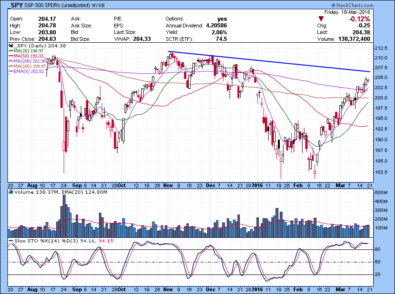
Task: Click the Low value 203.80
Action: coord(47,32)
